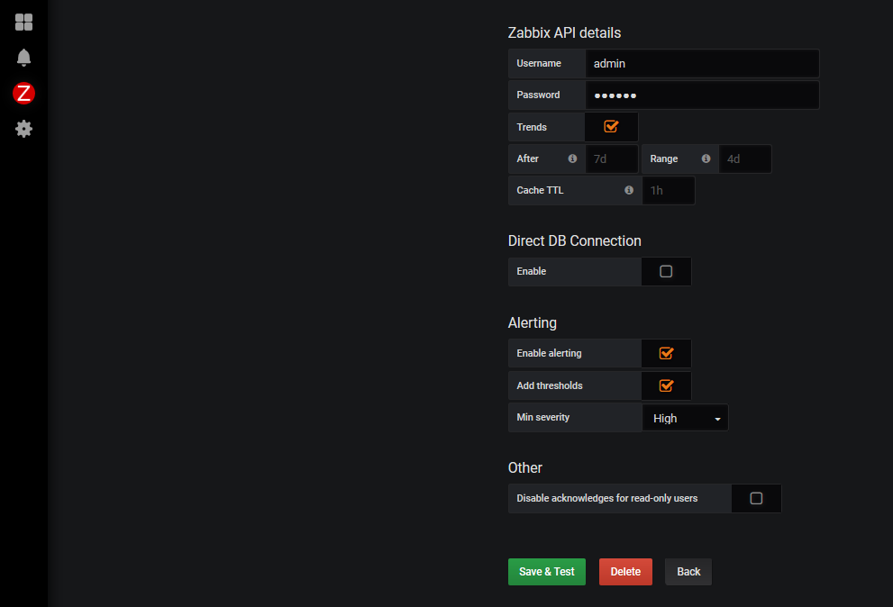The width and height of the screenshot is (893, 607).
Task: Click the After input showing 7d
Action: coord(612,159)
